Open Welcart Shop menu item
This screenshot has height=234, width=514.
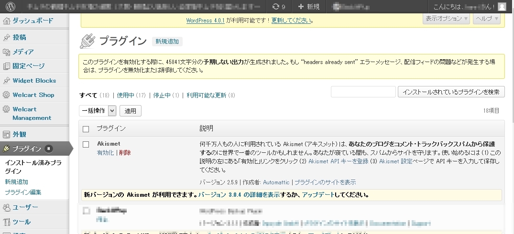(x=34, y=95)
